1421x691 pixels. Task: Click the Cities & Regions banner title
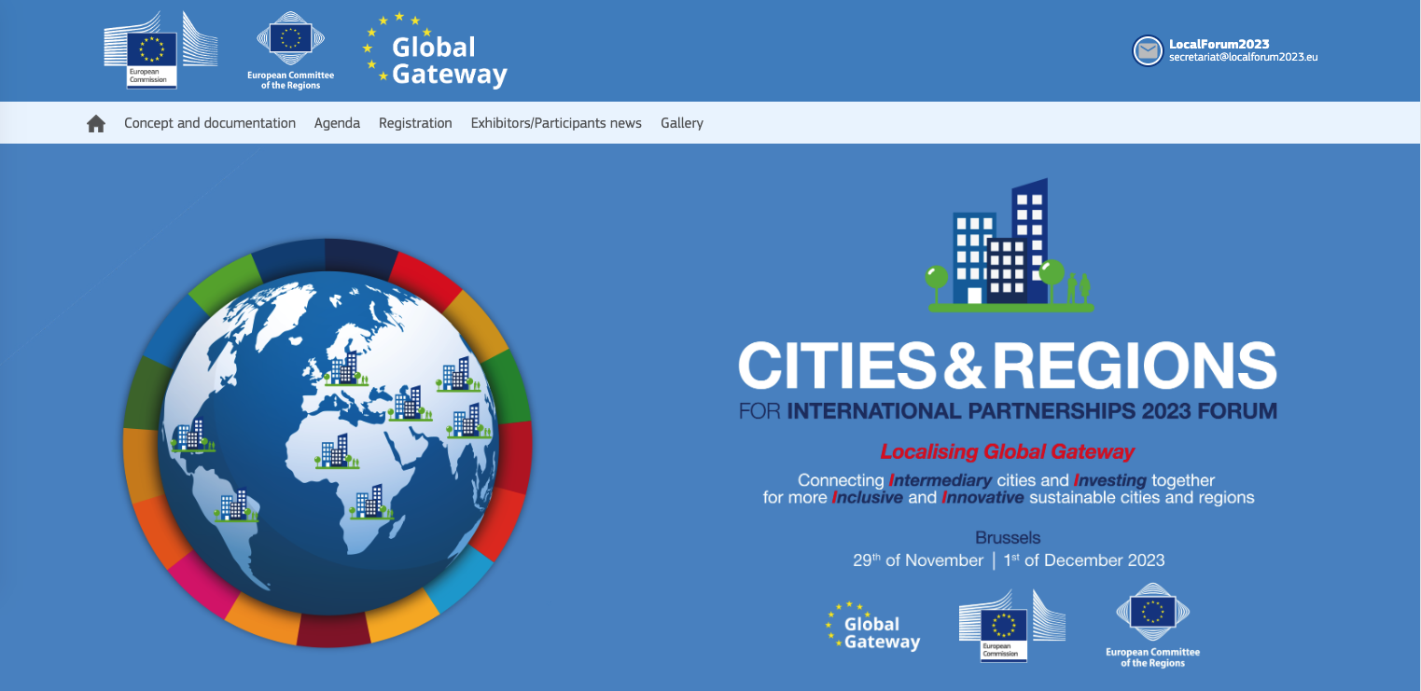point(1007,366)
